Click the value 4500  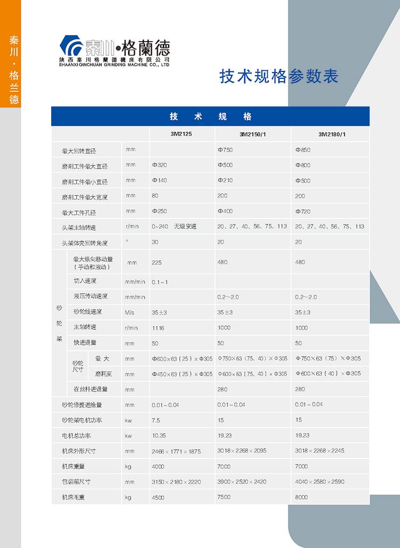tap(158, 497)
